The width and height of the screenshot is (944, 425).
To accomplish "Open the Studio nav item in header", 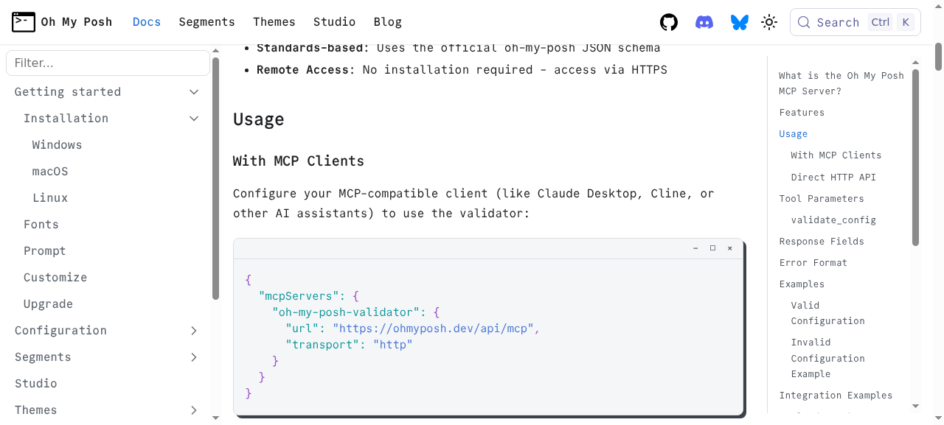I will click(334, 22).
